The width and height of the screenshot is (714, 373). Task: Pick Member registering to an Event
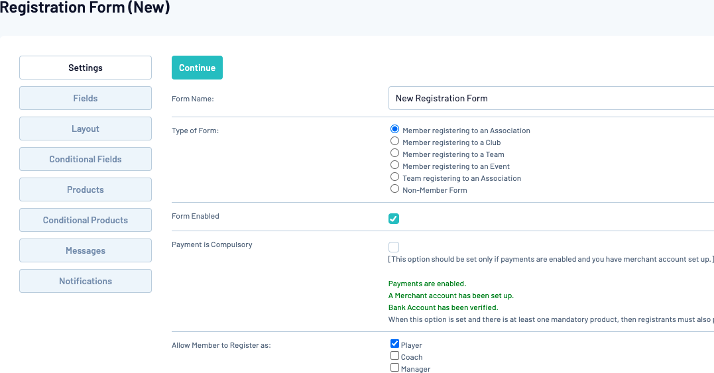(x=395, y=166)
